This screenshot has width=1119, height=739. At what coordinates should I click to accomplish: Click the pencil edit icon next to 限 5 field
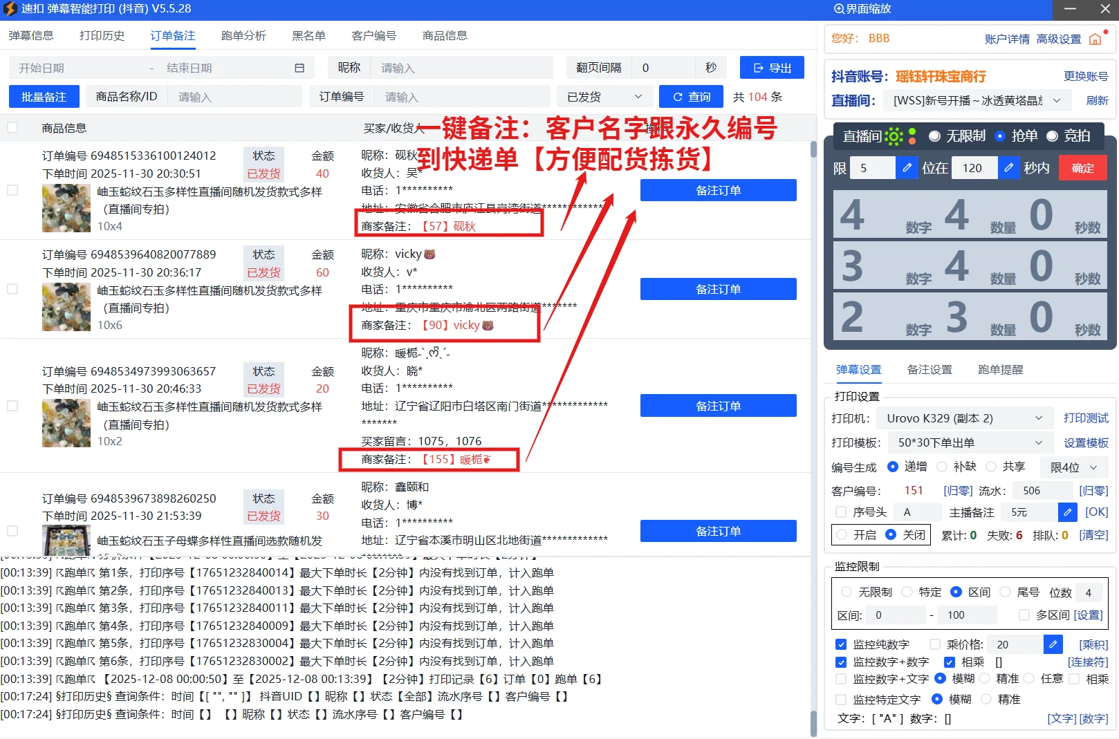click(907, 167)
